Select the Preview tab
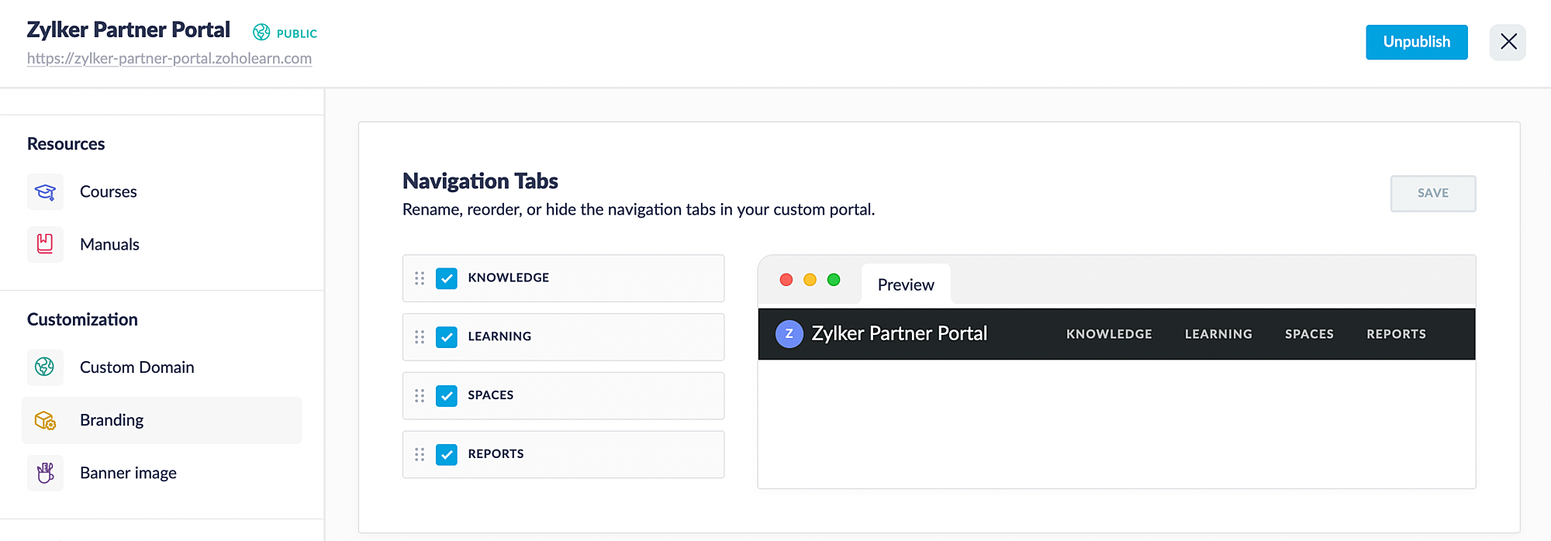This screenshot has width=1551, height=541. (906, 284)
